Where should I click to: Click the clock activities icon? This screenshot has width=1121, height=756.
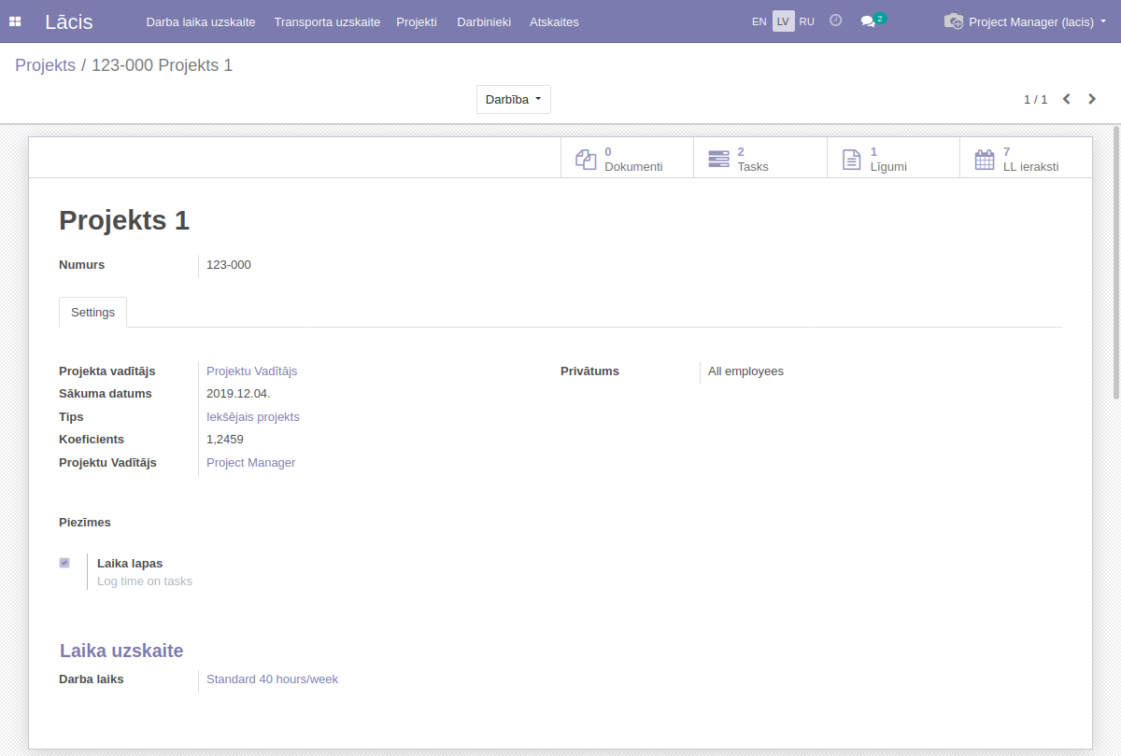[836, 21]
